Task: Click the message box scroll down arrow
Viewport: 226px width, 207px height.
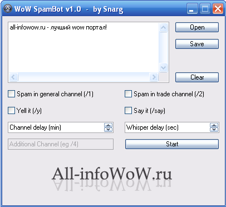Action: click(163, 67)
